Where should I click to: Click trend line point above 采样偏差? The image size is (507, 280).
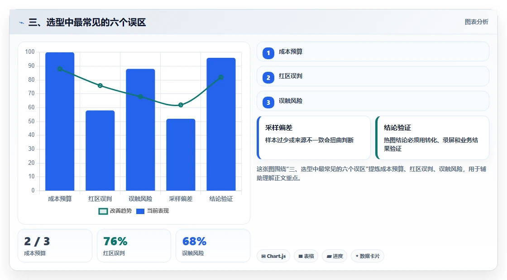pos(181,105)
